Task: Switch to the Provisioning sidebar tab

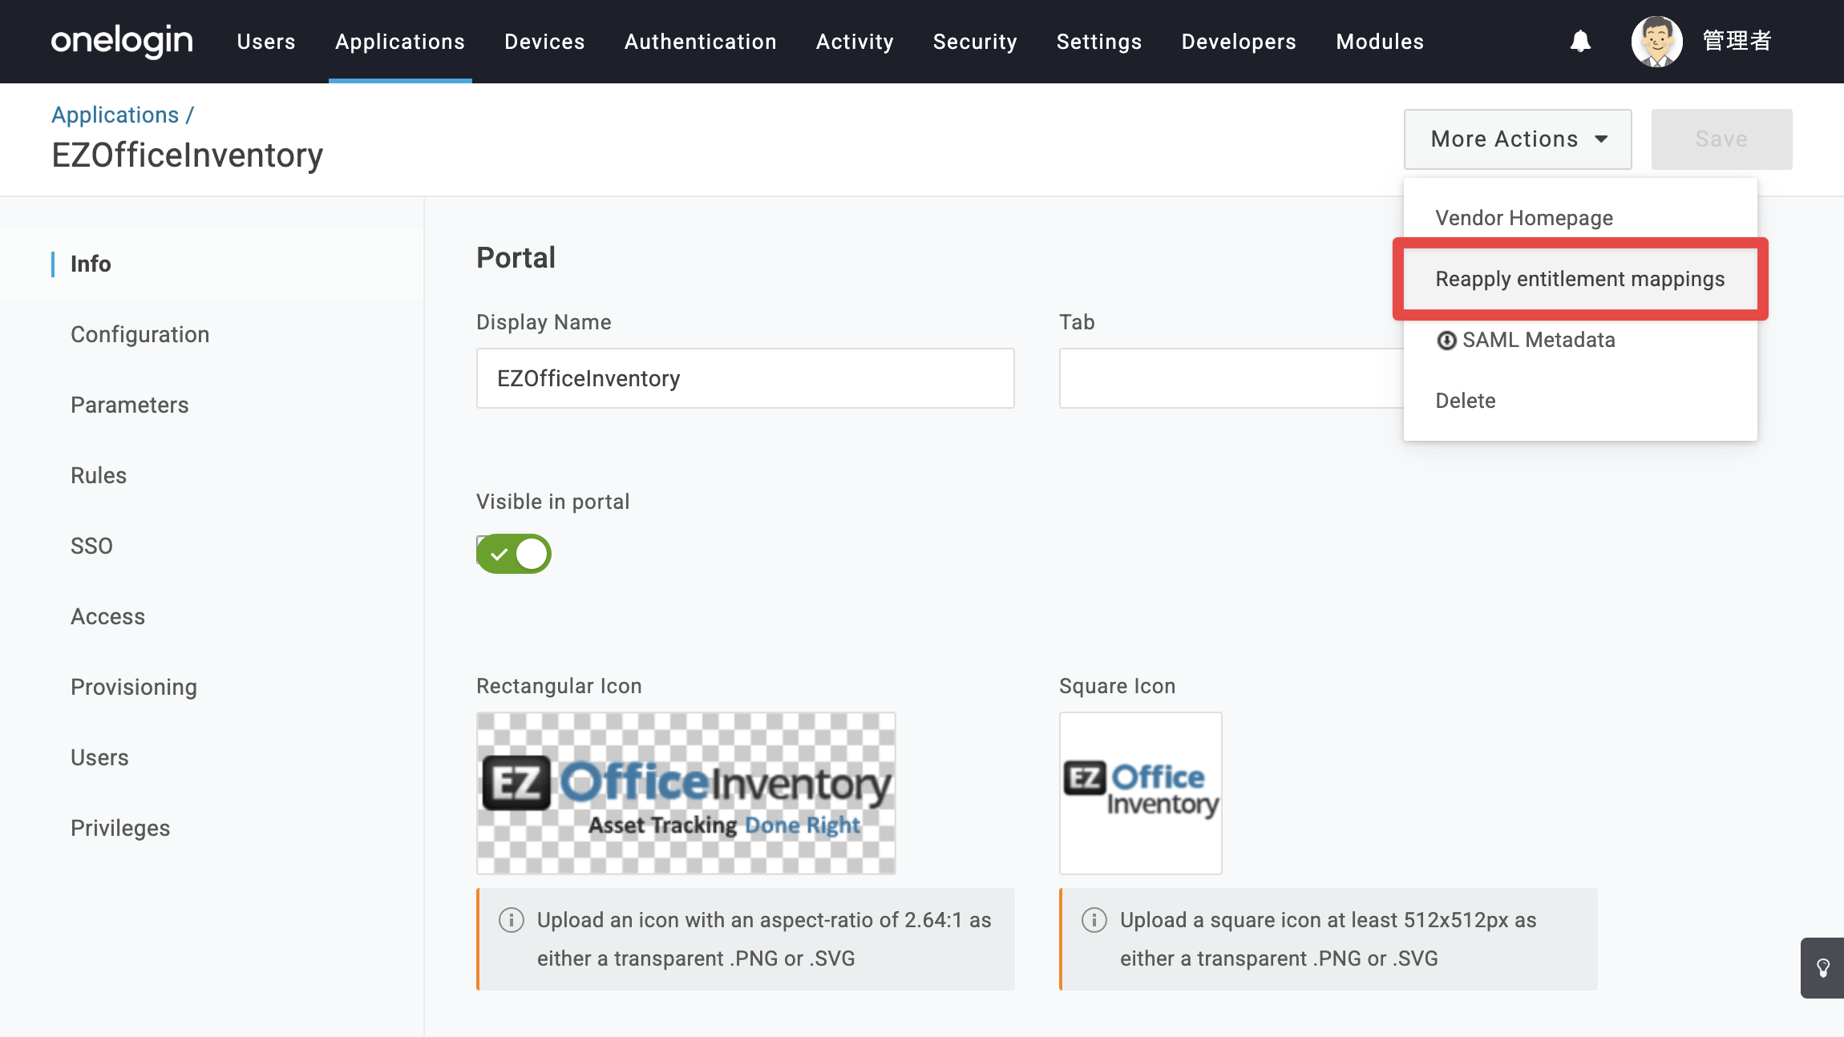Action: tap(212, 687)
